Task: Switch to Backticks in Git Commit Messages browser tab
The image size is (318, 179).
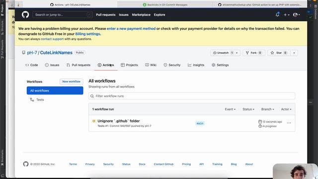Action: [x=165, y=4]
